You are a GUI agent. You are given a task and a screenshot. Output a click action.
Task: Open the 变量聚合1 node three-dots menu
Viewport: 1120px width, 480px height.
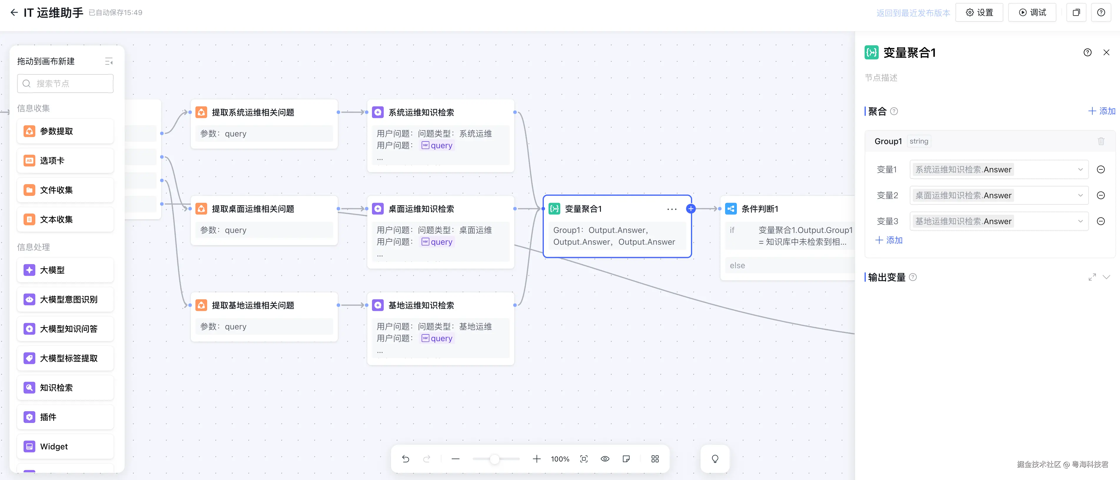[672, 209]
